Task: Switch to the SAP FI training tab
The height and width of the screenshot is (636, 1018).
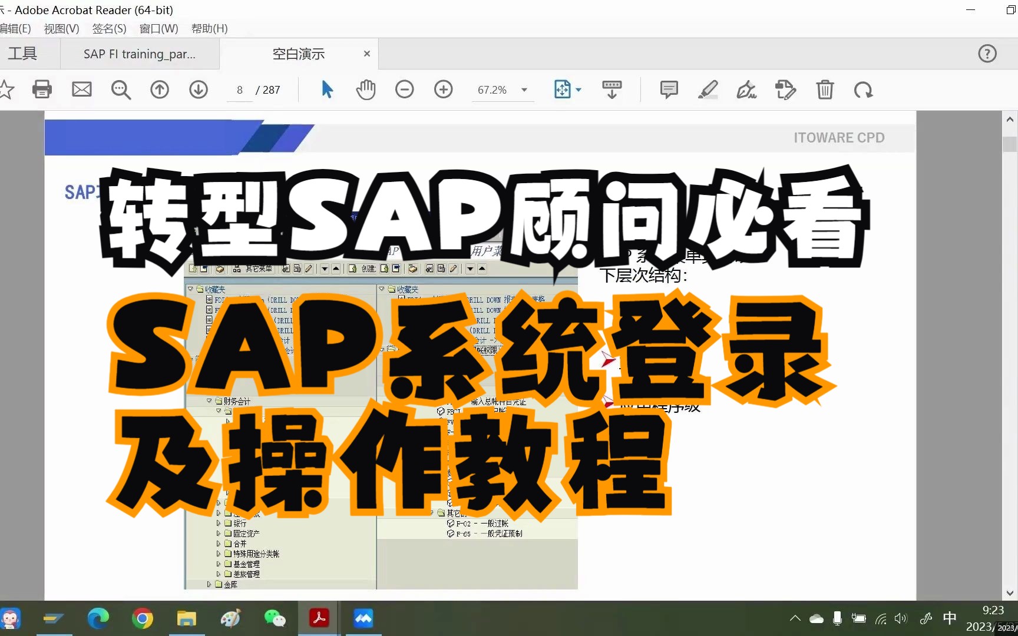Action: coord(140,54)
